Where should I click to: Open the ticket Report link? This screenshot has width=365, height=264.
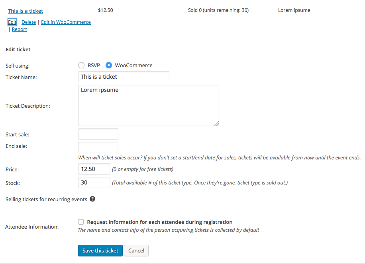(20, 29)
